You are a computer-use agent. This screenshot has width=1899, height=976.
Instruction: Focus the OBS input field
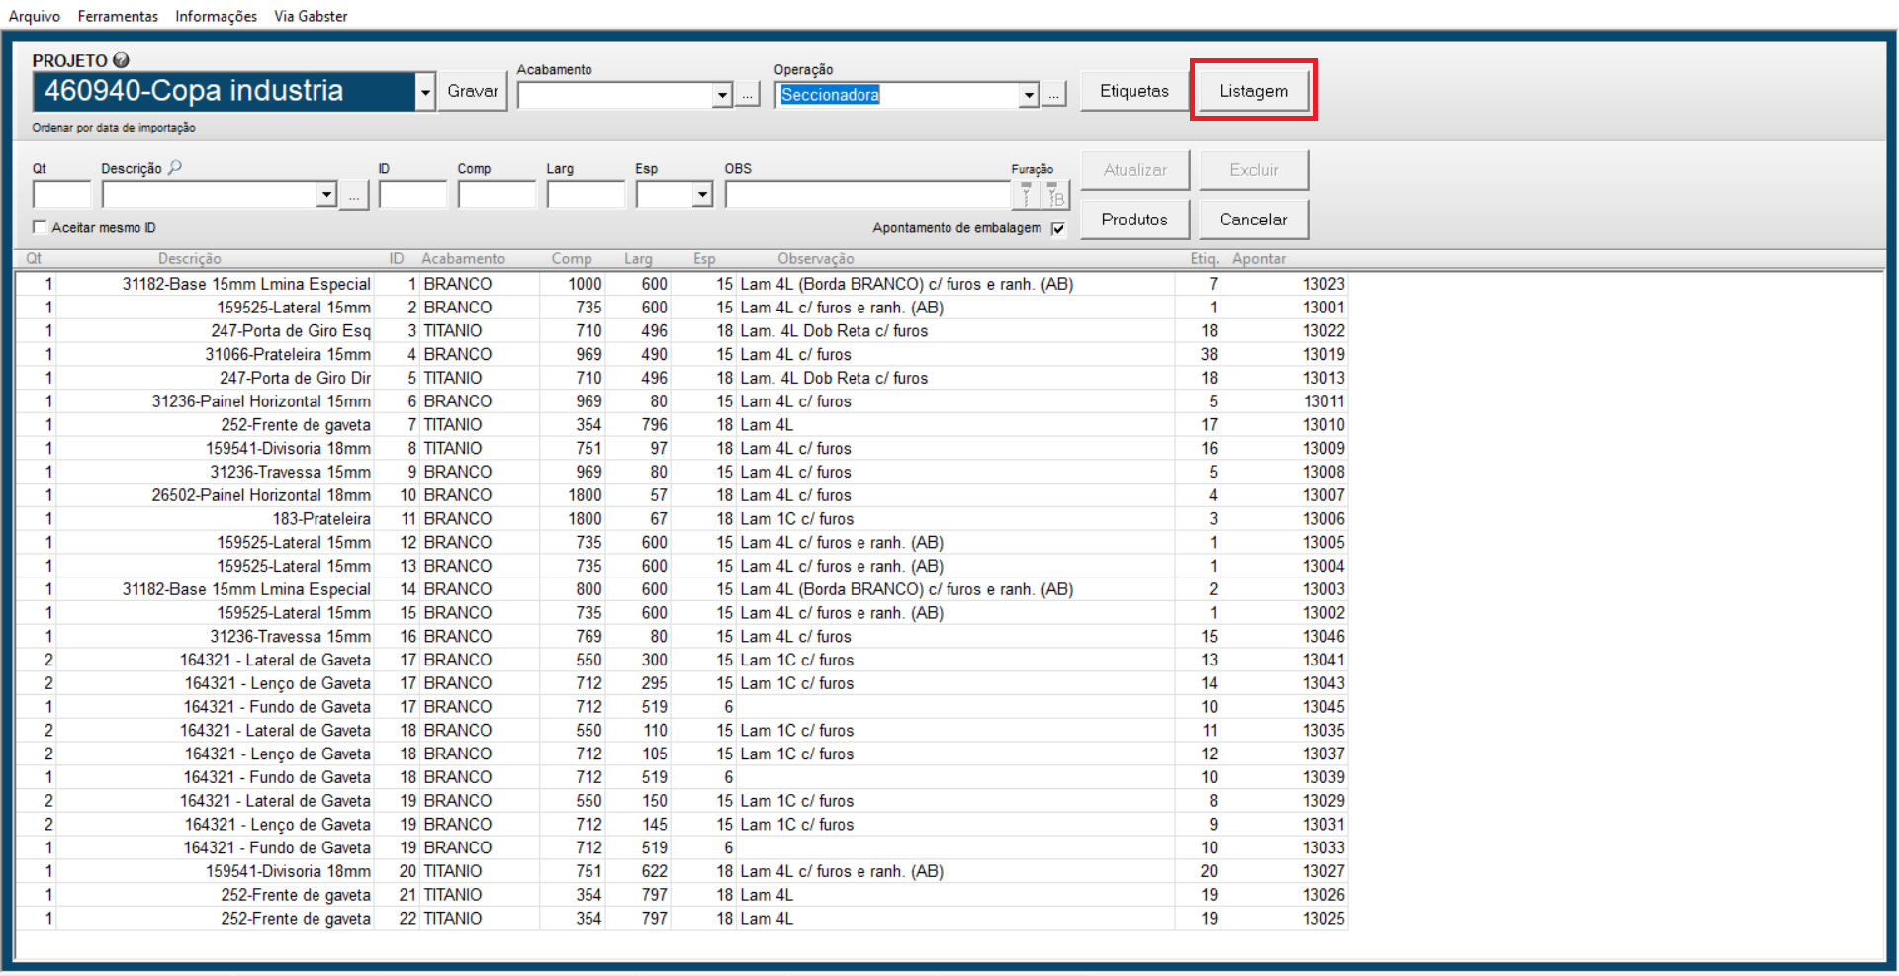pos(867,194)
